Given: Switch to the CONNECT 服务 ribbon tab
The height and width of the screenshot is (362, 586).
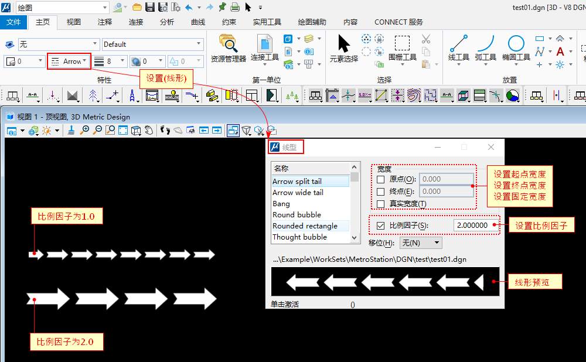Looking at the screenshot, I should pos(398,22).
